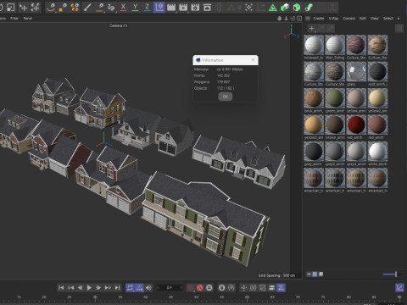Select the Move tool in top toolbar

23,8
